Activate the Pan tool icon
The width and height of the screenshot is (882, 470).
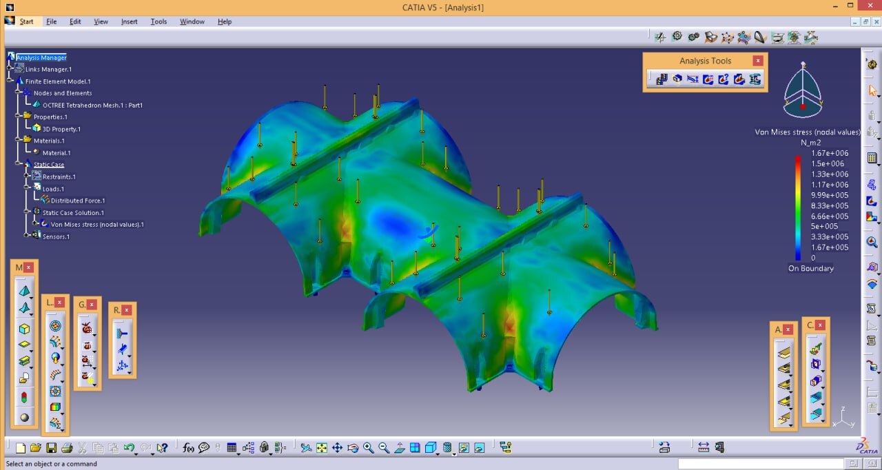tap(337, 448)
